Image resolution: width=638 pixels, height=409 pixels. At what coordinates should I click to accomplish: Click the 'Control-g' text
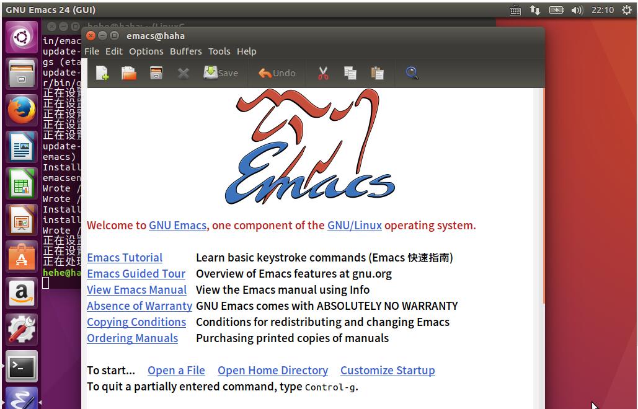[330, 387]
